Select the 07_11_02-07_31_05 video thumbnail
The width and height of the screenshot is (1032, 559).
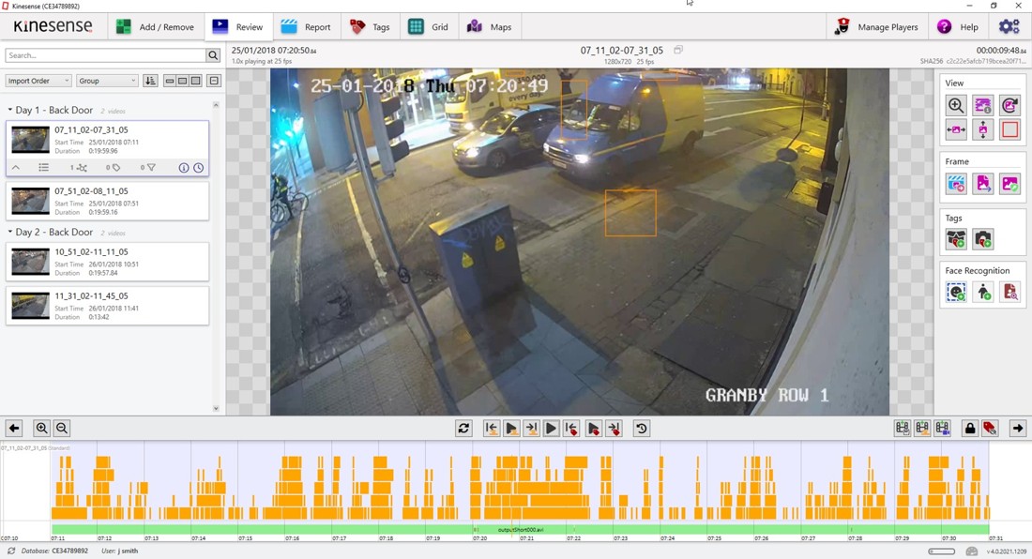pyautogui.click(x=30, y=140)
